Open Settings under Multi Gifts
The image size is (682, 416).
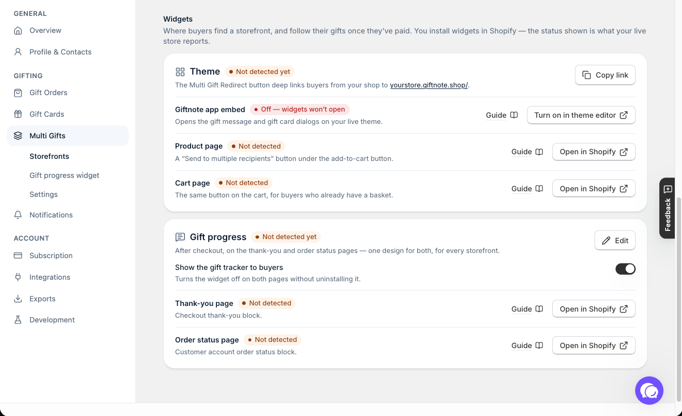[44, 194]
